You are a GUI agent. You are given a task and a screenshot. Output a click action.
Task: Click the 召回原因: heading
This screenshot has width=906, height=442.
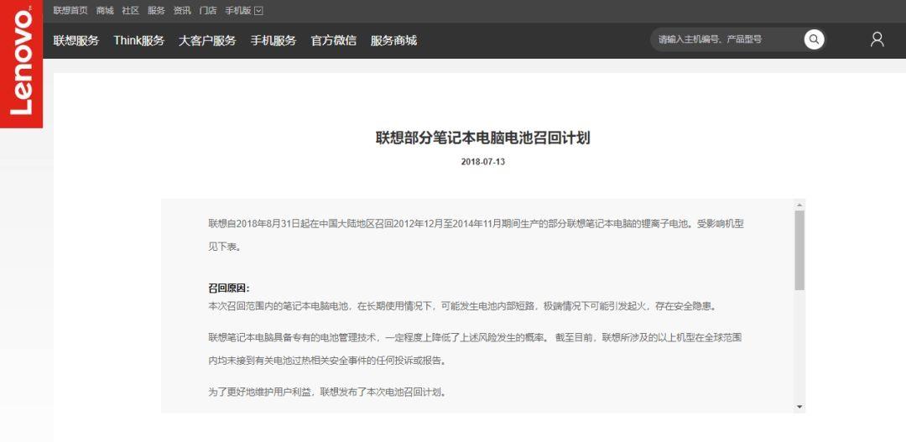click(x=229, y=289)
